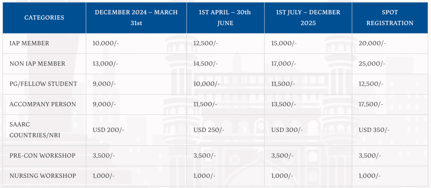Select the 14,500/- Non IAP Member fee

pyautogui.click(x=205, y=64)
